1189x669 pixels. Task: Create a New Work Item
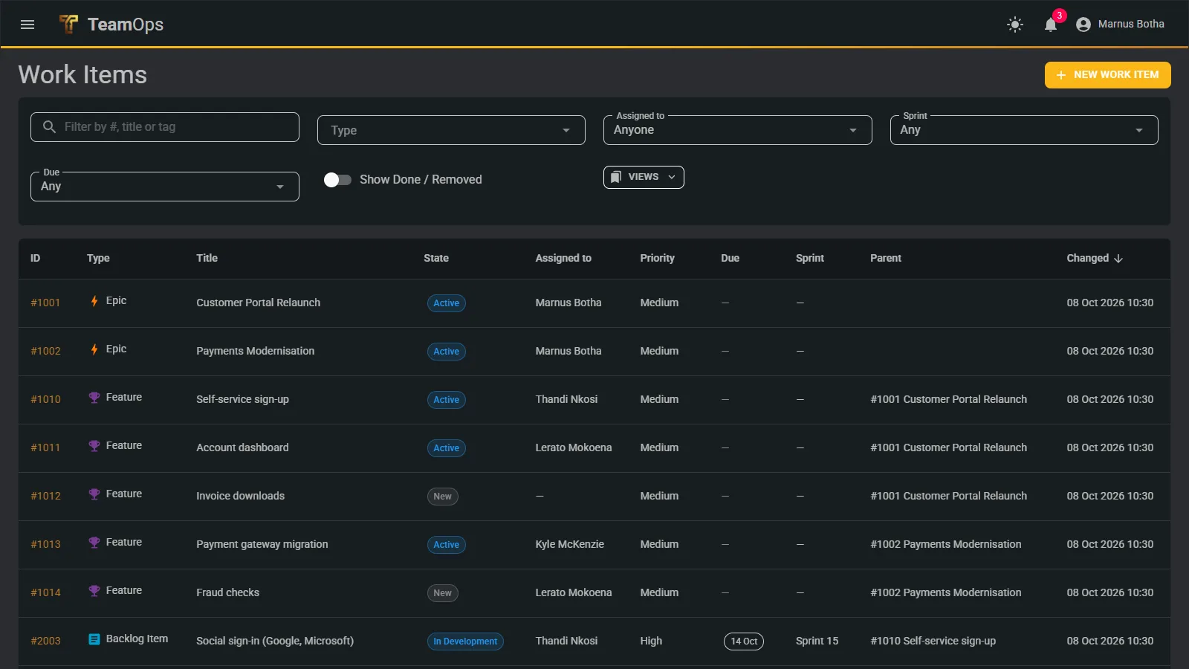point(1107,75)
